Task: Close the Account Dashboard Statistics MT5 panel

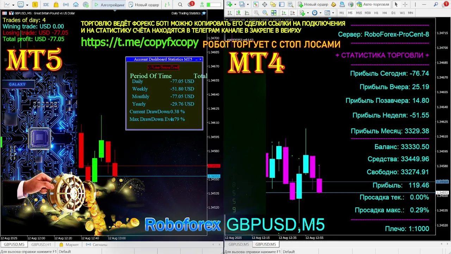Action: coord(200,59)
